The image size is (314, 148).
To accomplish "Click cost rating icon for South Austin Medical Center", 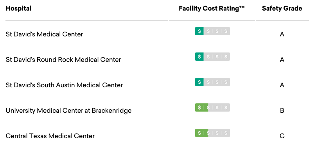I will pos(212,82).
